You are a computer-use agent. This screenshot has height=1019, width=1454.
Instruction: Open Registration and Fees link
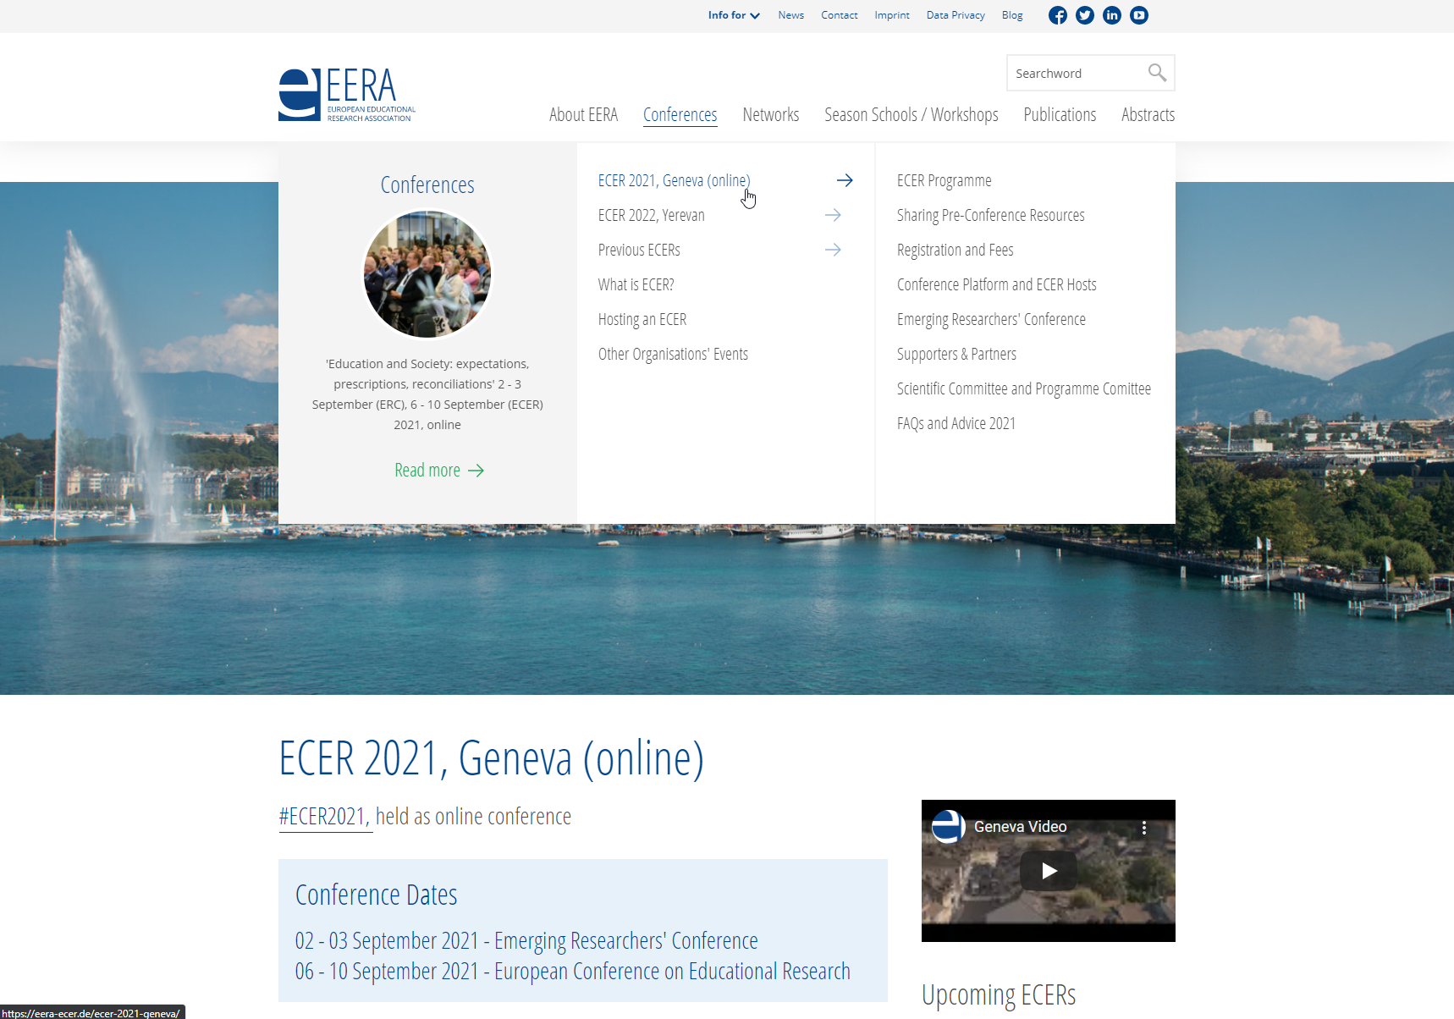[x=955, y=250]
